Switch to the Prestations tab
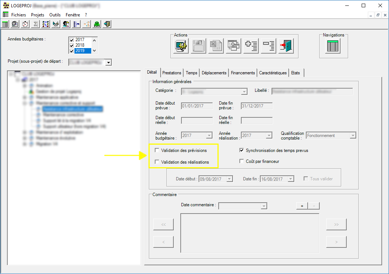Screen dimensions: 389x274 click(172, 73)
